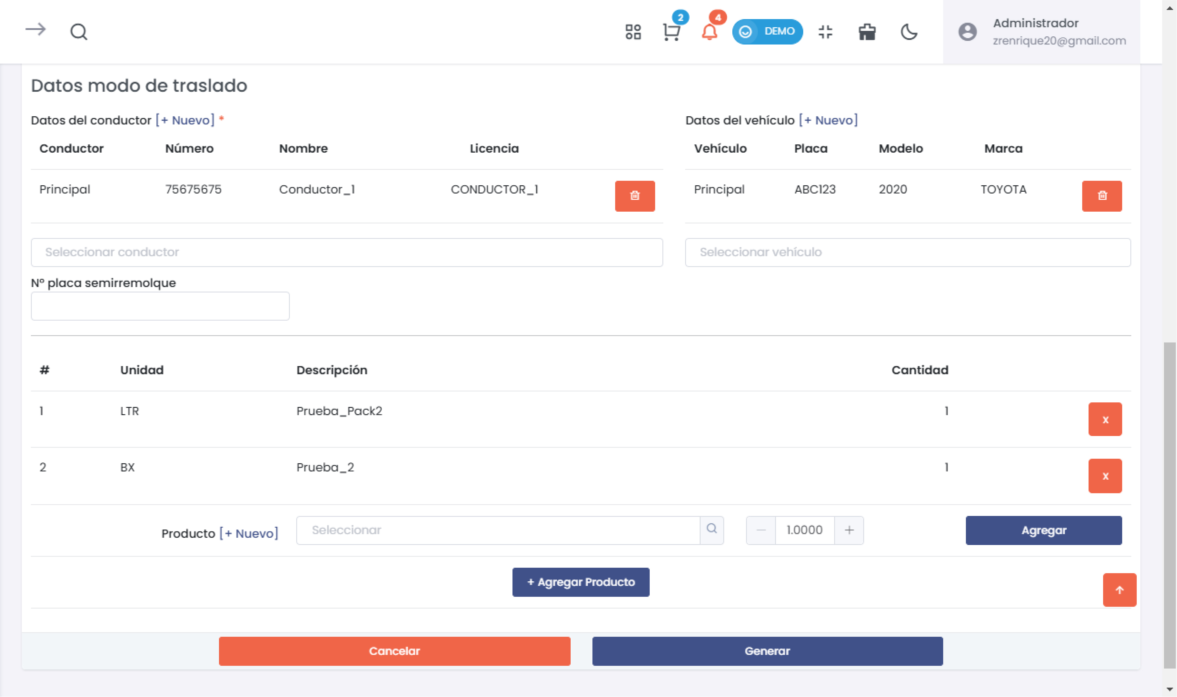Exit fullscreen using the compress icon

825,32
